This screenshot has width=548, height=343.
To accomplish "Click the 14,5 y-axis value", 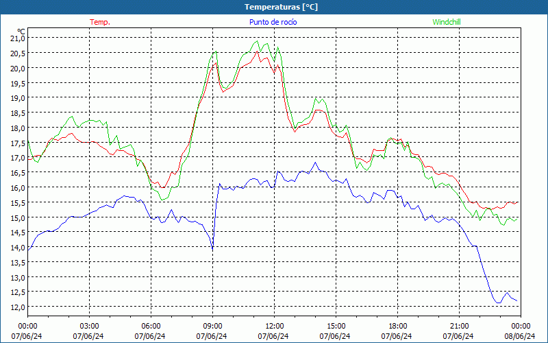I will click(x=18, y=233).
